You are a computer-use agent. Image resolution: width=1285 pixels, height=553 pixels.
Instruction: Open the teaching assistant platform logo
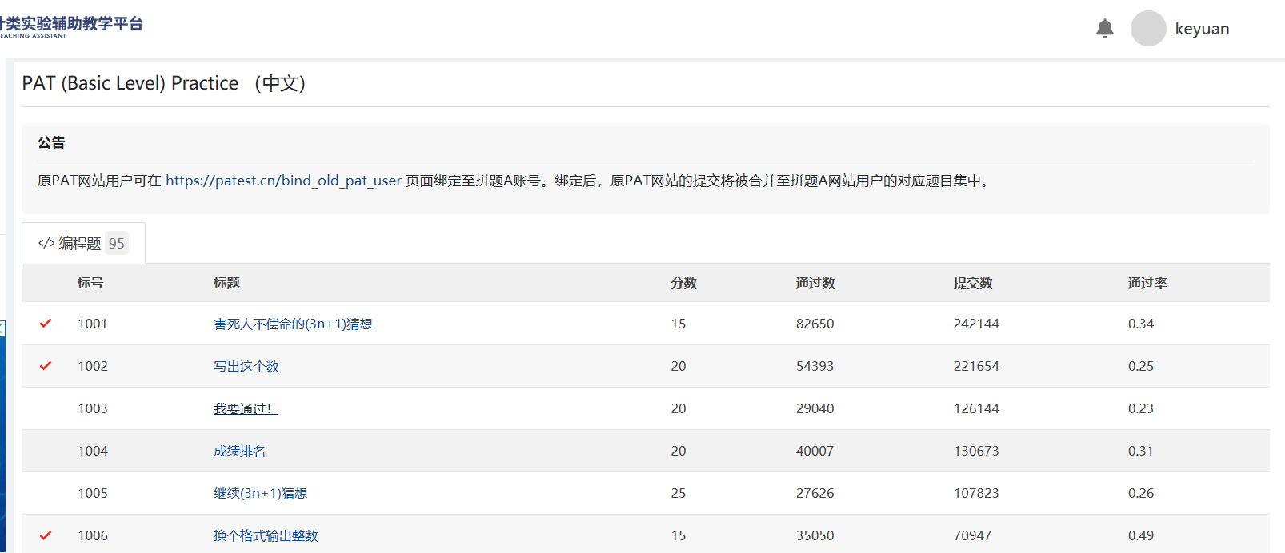pyautogui.click(x=71, y=26)
